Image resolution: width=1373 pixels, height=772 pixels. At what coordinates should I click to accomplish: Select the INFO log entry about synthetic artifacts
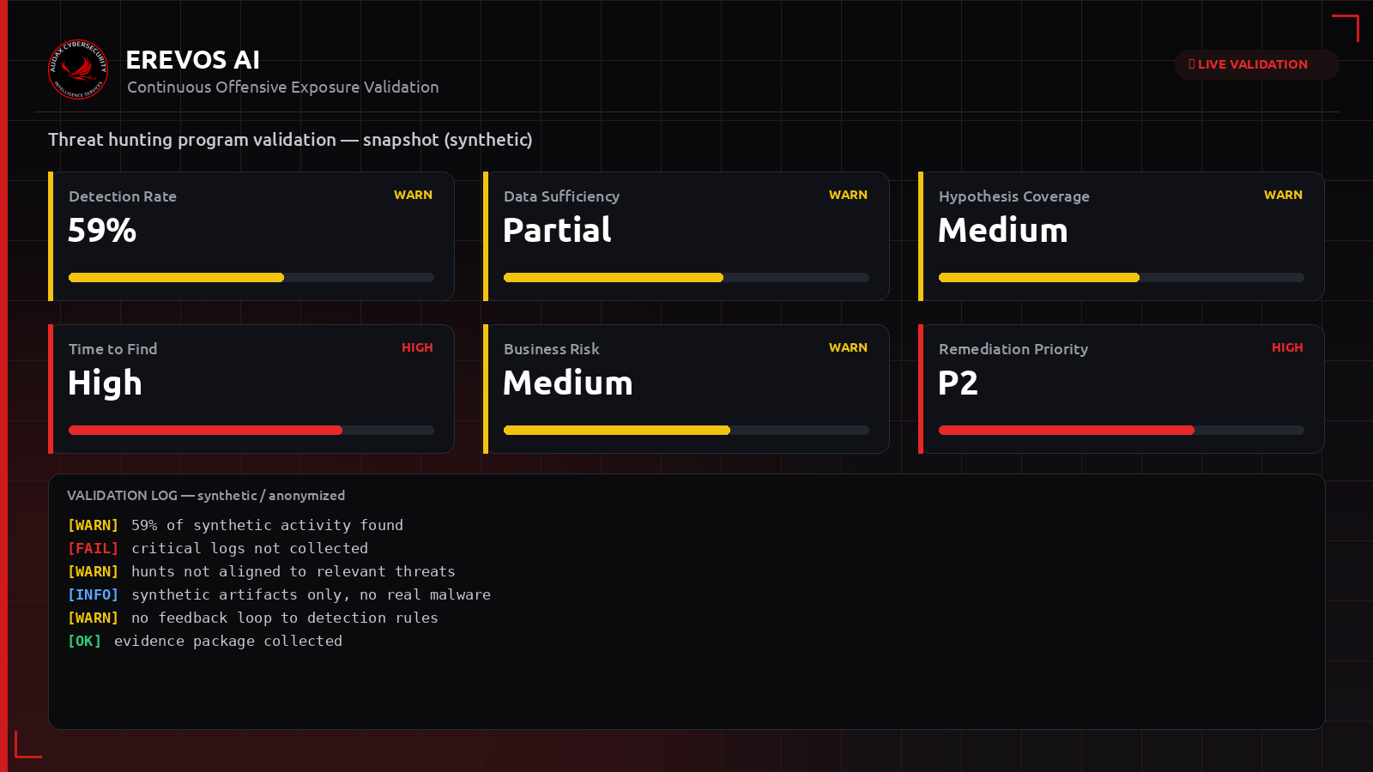pos(279,594)
